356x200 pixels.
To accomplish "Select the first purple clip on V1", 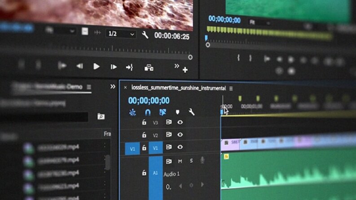I will [230, 145].
